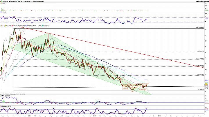This screenshot has width=209, height=117.
Task: Click the candlestick icon beside chart title
Action: pos(1,1)
